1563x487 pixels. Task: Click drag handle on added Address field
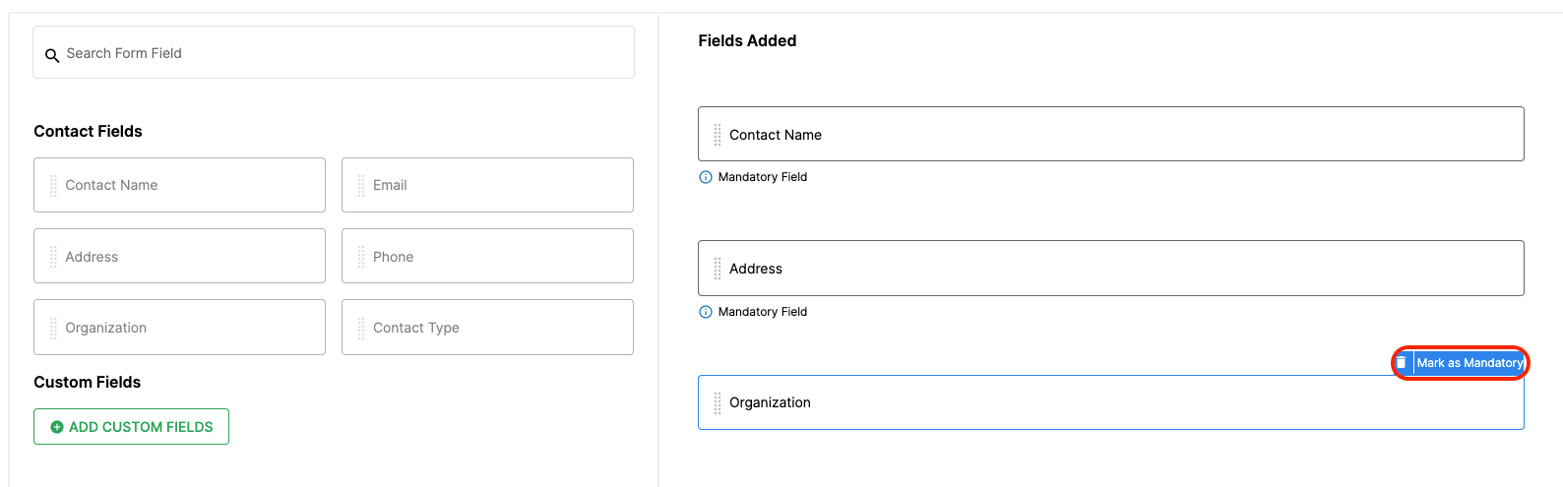[718, 269]
